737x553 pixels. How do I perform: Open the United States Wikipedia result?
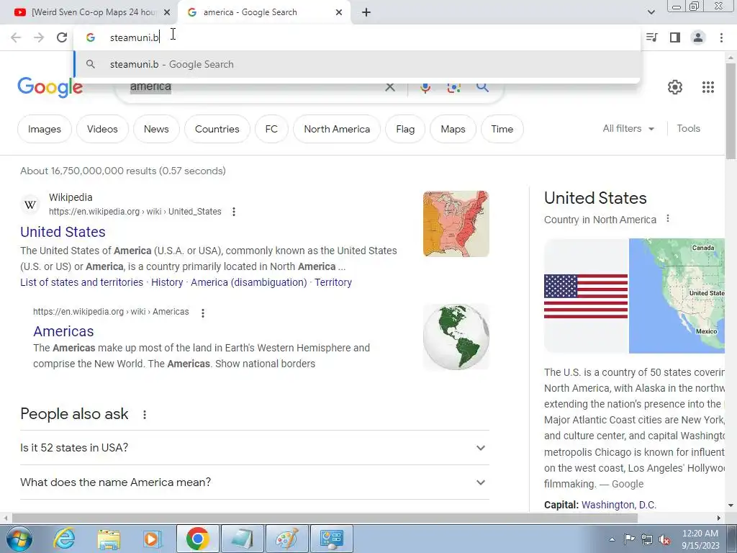click(63, 232)
